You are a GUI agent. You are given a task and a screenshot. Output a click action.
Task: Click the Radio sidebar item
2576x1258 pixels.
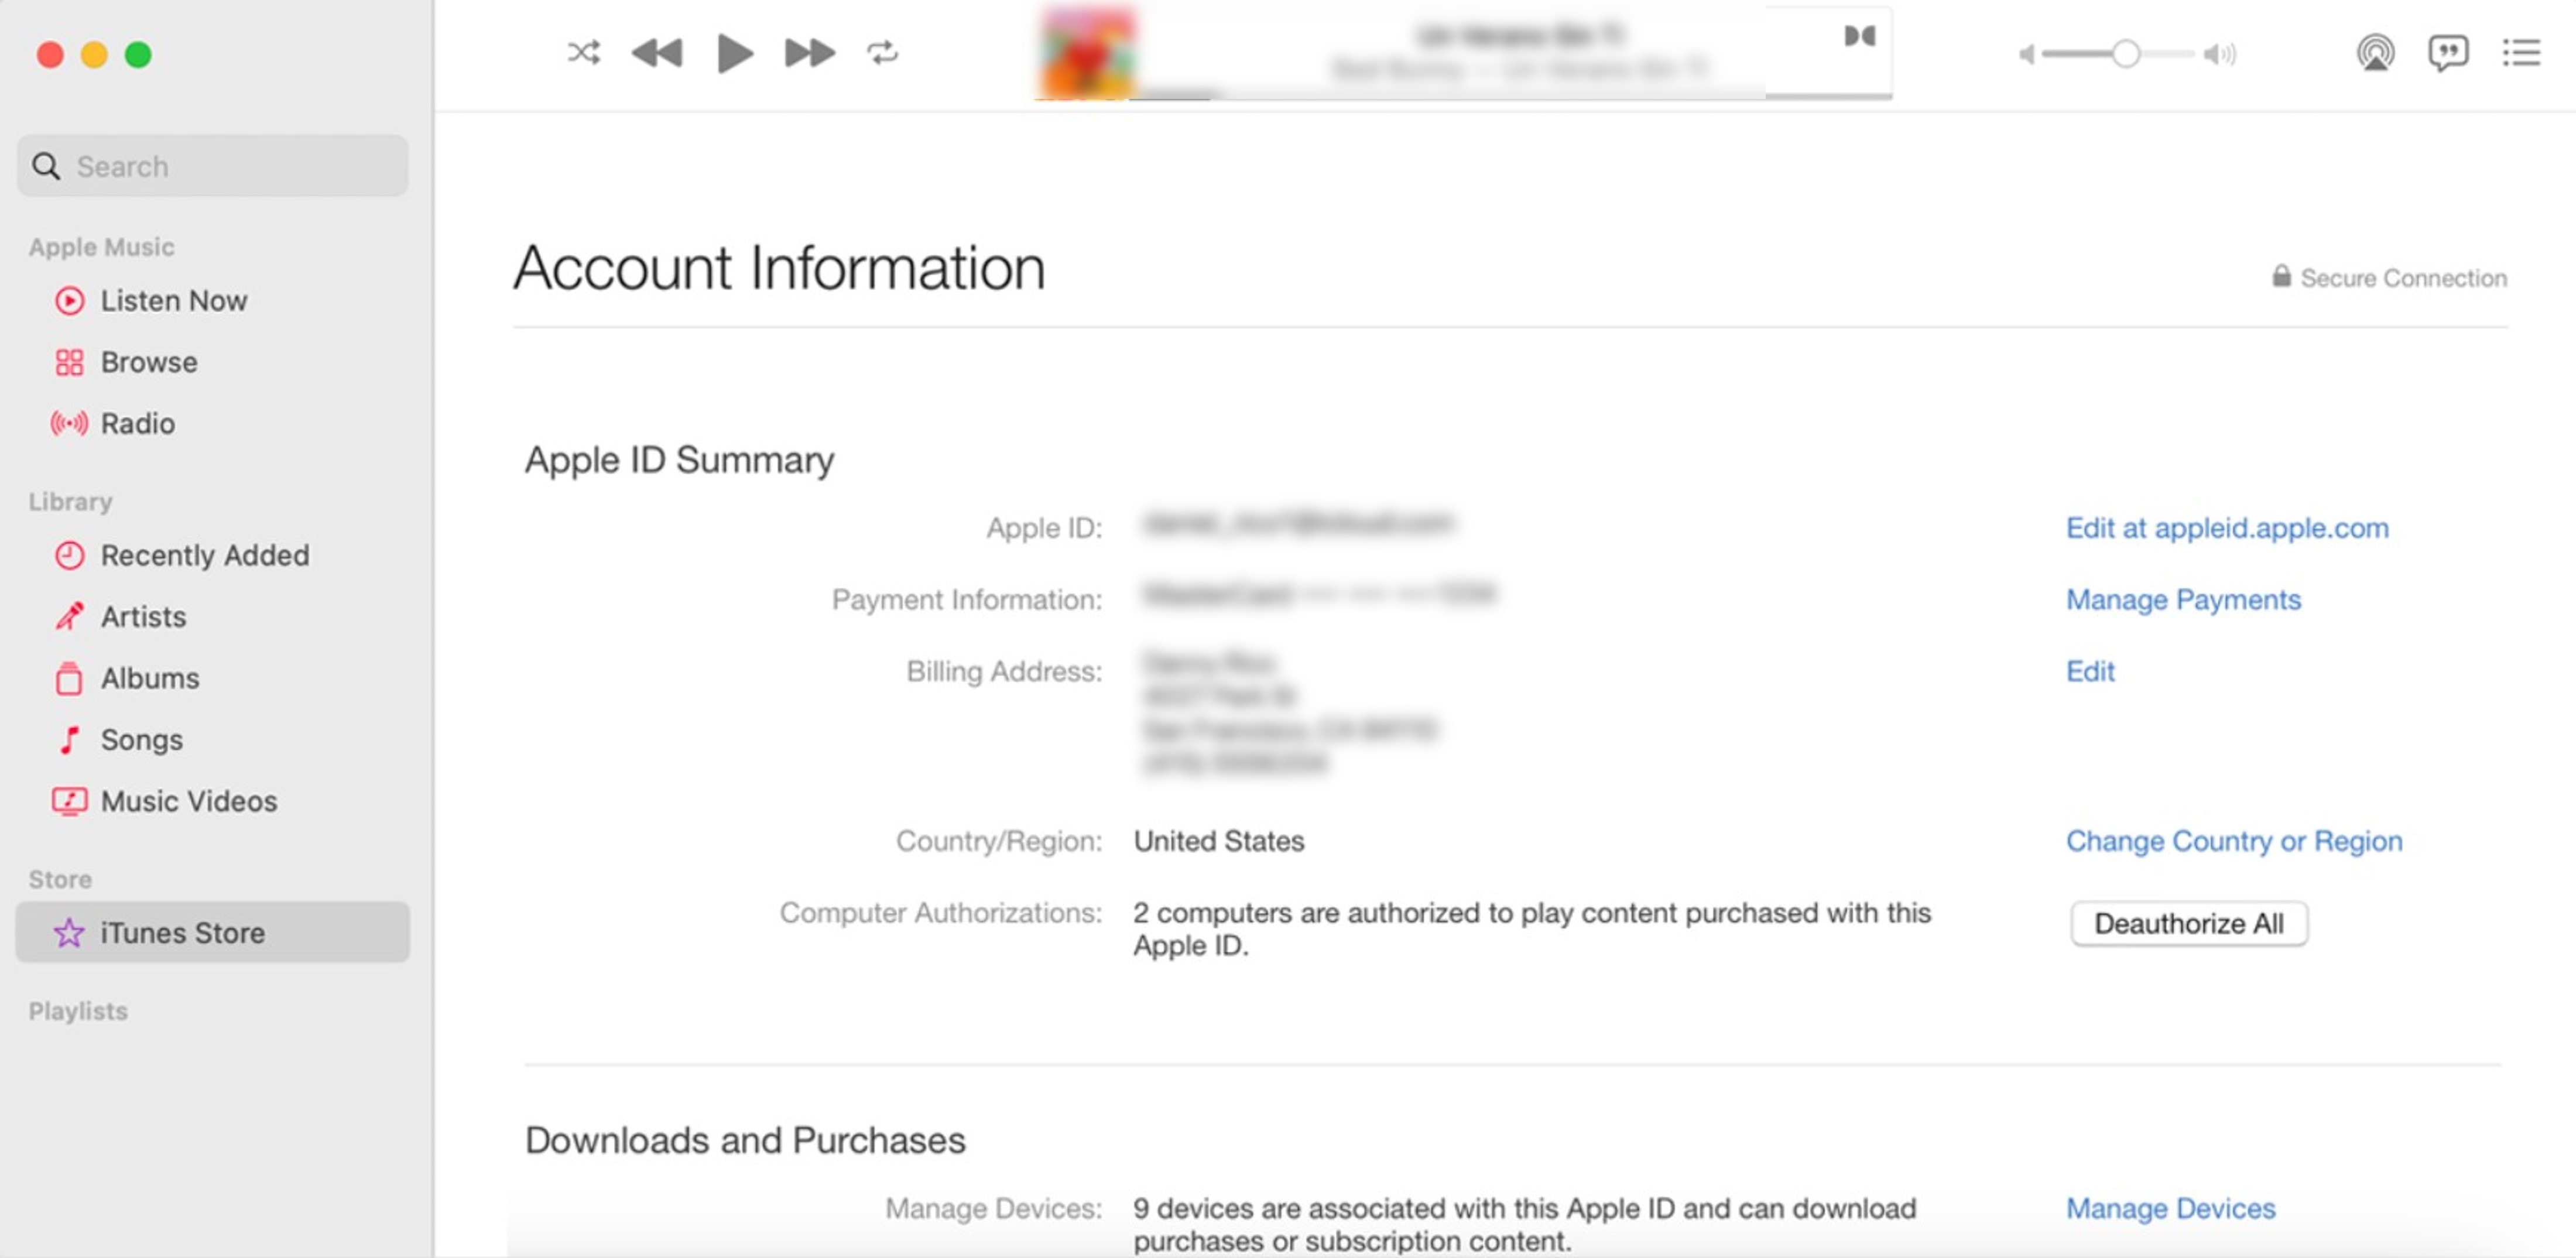point(136,424)
